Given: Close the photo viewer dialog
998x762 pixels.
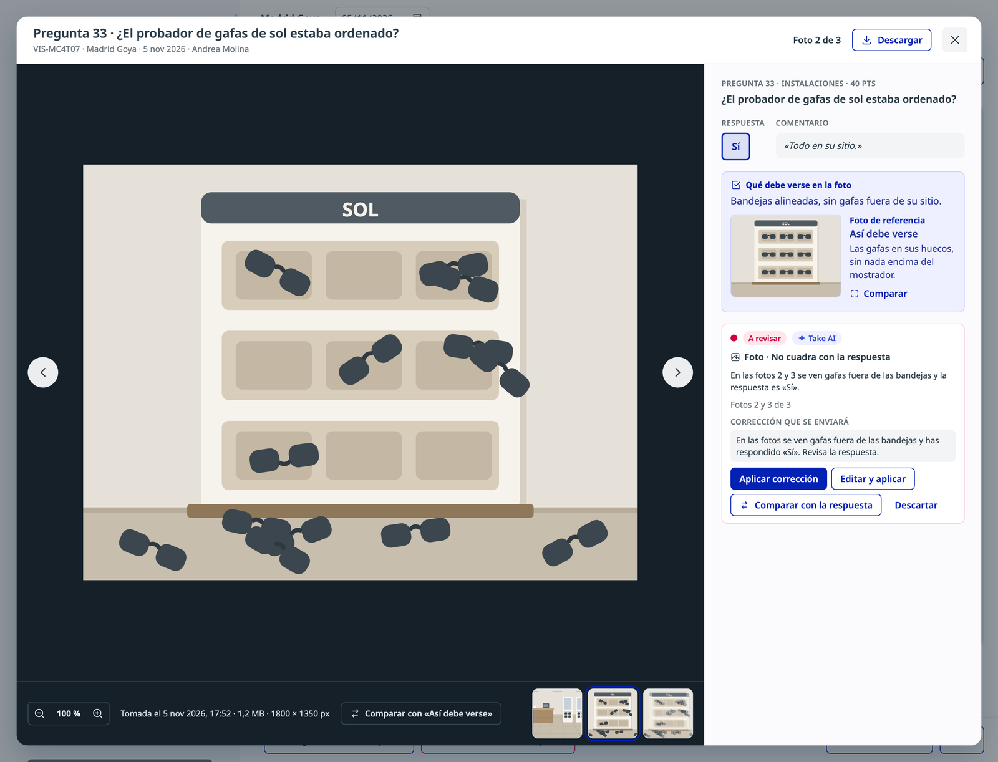Looking at the screenshot, I should (x=955, y=40).
